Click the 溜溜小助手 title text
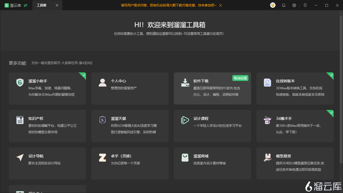The width and height of the screenshot is (343, 193). point(38,81)
